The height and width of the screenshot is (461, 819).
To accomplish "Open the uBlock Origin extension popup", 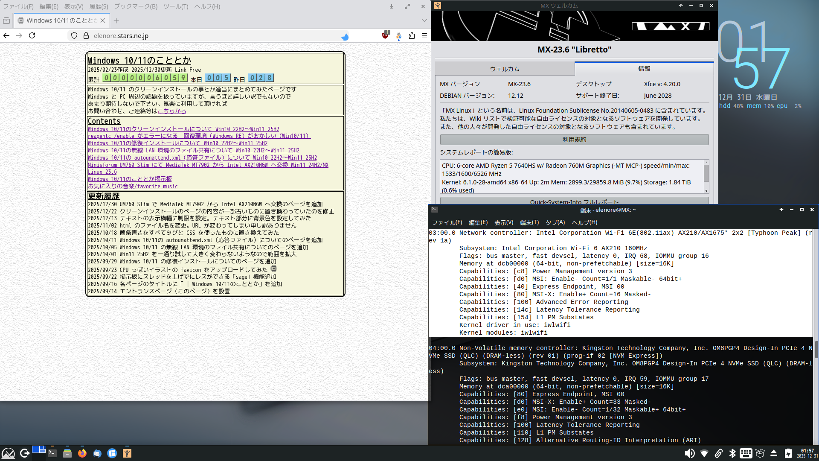I will point(385,36).
